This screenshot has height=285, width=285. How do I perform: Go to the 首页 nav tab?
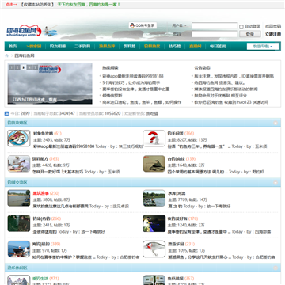(13, 46)
